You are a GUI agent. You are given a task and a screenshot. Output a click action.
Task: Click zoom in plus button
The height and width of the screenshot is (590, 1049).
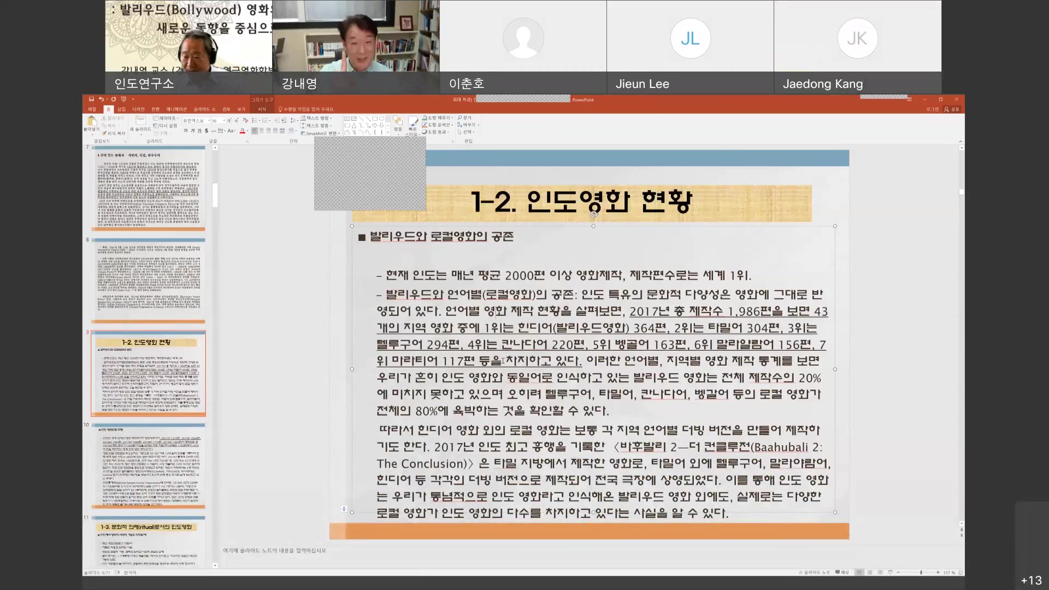point(938,572)
